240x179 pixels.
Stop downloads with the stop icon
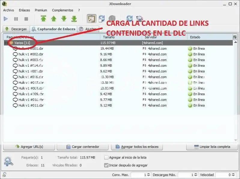pos(26,19)
